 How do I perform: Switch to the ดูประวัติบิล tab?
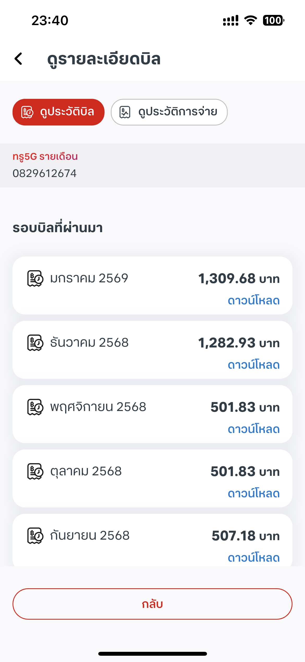[x=58, y=112]
